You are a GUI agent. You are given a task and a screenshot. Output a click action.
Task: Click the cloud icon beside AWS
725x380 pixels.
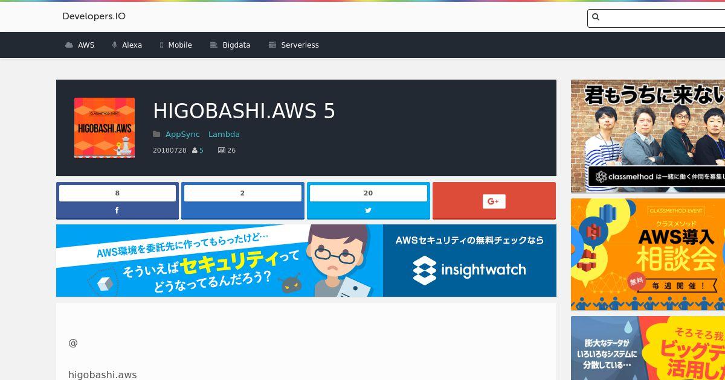(69, 45)
